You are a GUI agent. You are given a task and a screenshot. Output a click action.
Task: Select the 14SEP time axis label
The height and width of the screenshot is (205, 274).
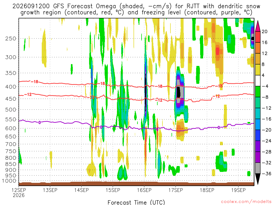click(81, 190)
